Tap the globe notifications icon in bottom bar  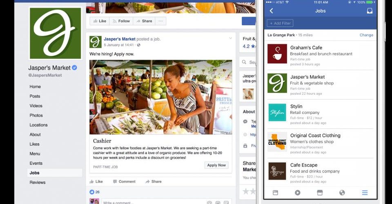[x=342, y=193]
